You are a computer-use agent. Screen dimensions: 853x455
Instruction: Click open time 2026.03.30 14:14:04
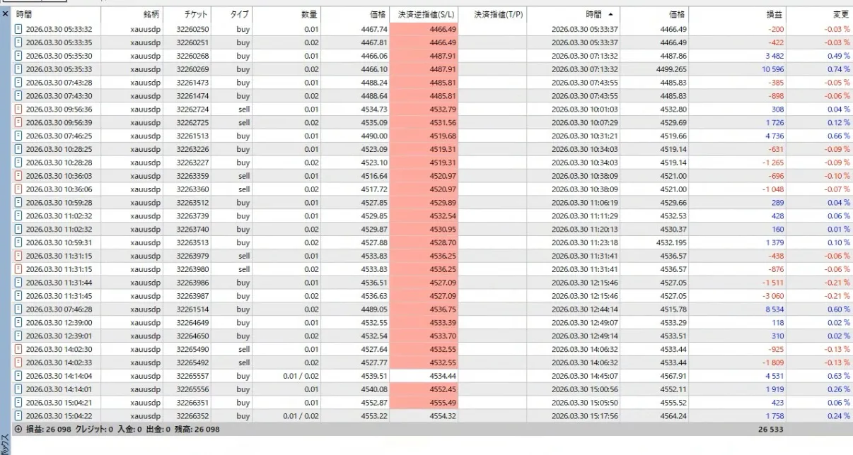pyautogui.click(x=59, y=376)
